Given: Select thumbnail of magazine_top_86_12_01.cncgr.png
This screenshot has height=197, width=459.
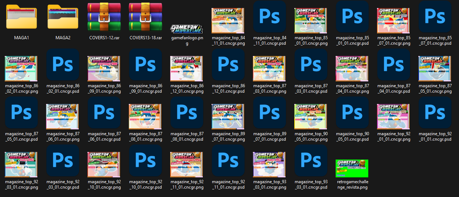Looking at the screenshot, I should point(187,68).
